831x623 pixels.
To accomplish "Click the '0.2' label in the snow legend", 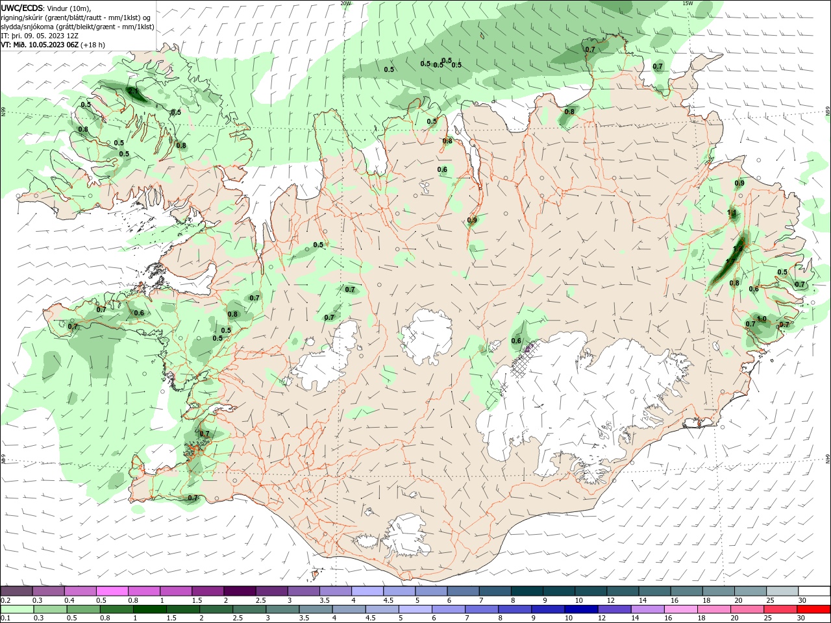I will point(5,600).
